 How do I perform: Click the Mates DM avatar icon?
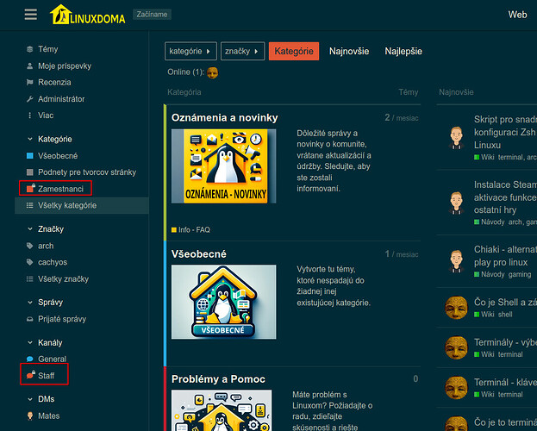pos(30,415)
